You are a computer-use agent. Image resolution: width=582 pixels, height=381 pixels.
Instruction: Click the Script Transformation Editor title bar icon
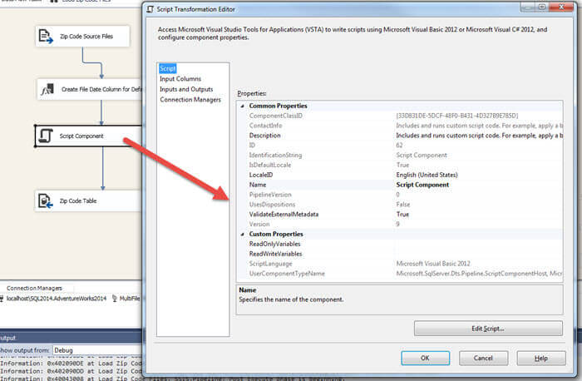(150, 9)
